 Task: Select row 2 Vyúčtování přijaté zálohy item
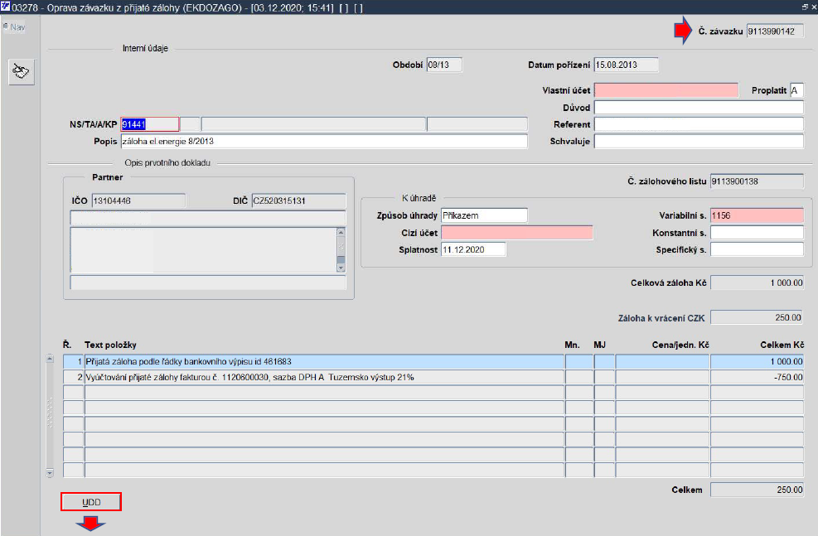pyautogui.click(x=323, y=377)
